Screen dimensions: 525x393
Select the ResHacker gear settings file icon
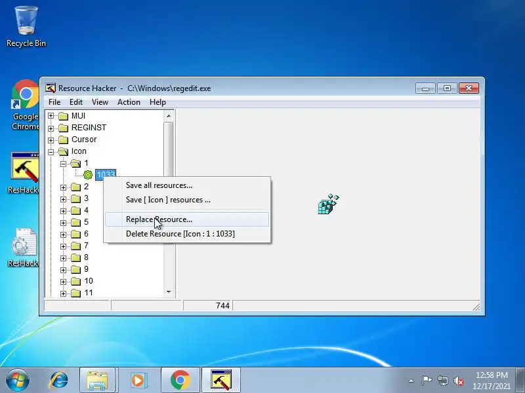[x=24, y=248]
